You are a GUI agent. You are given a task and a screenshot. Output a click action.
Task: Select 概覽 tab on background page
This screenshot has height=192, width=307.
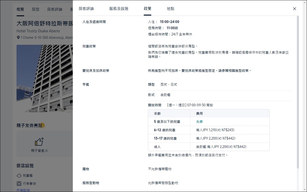click(20, 9)
